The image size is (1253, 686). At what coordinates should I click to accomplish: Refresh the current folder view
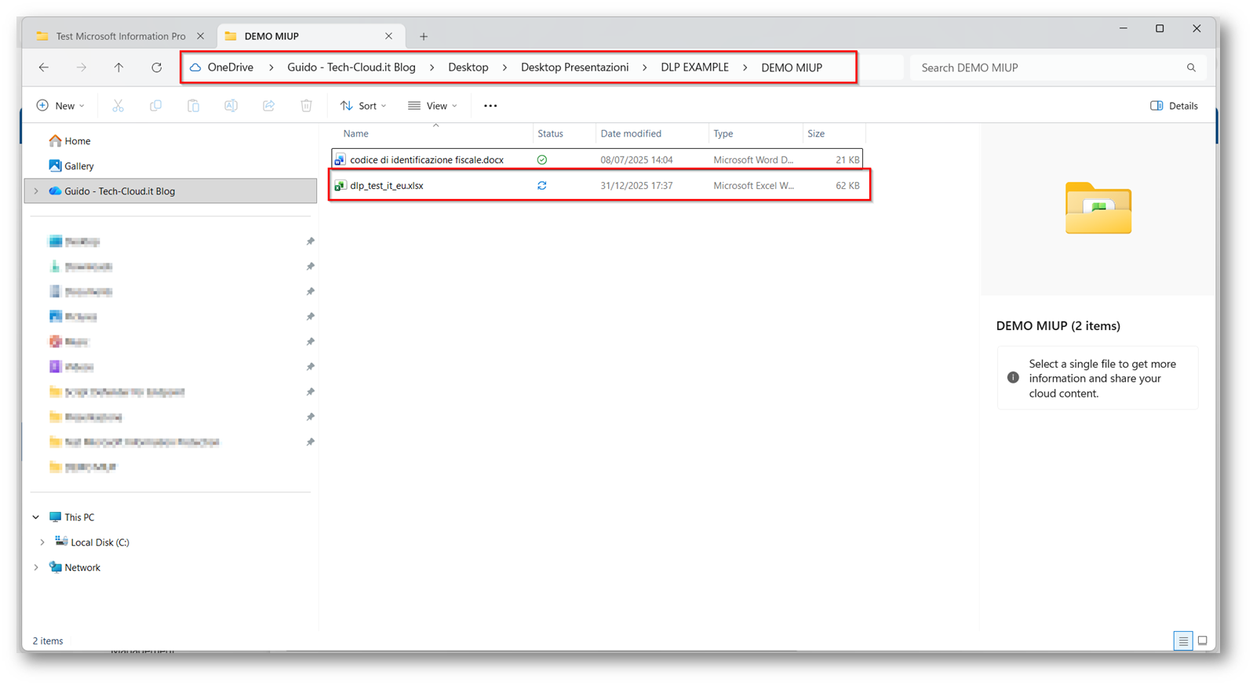(156, 67)
